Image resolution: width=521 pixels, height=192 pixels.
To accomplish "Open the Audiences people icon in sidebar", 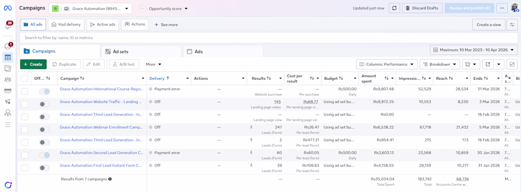I will pyautogui.click(x=8, y=80).
